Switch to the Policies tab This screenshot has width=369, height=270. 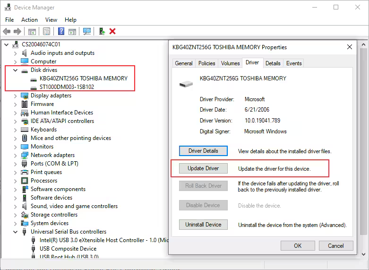coord(206,63)
